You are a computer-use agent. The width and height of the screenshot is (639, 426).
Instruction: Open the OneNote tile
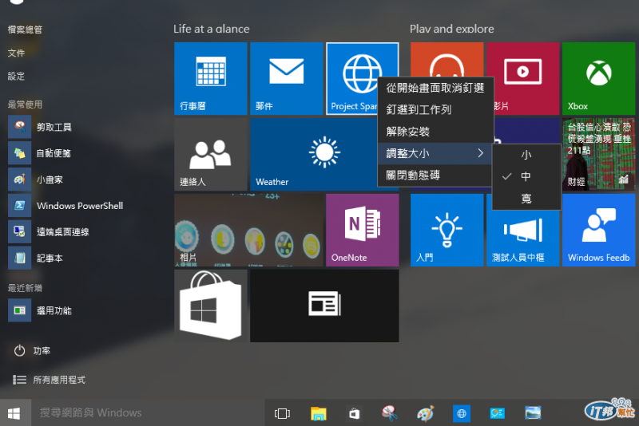click(363, 230)
